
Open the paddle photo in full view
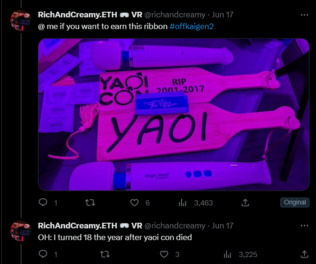pyautogui.click(x=174, y=114)
